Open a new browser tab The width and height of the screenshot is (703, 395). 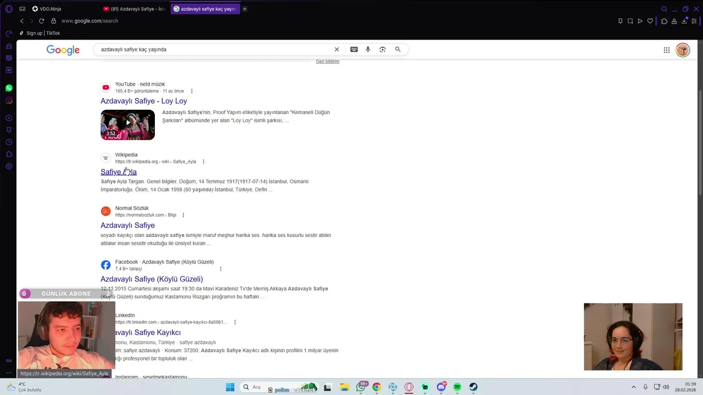(x=245, y=9)
